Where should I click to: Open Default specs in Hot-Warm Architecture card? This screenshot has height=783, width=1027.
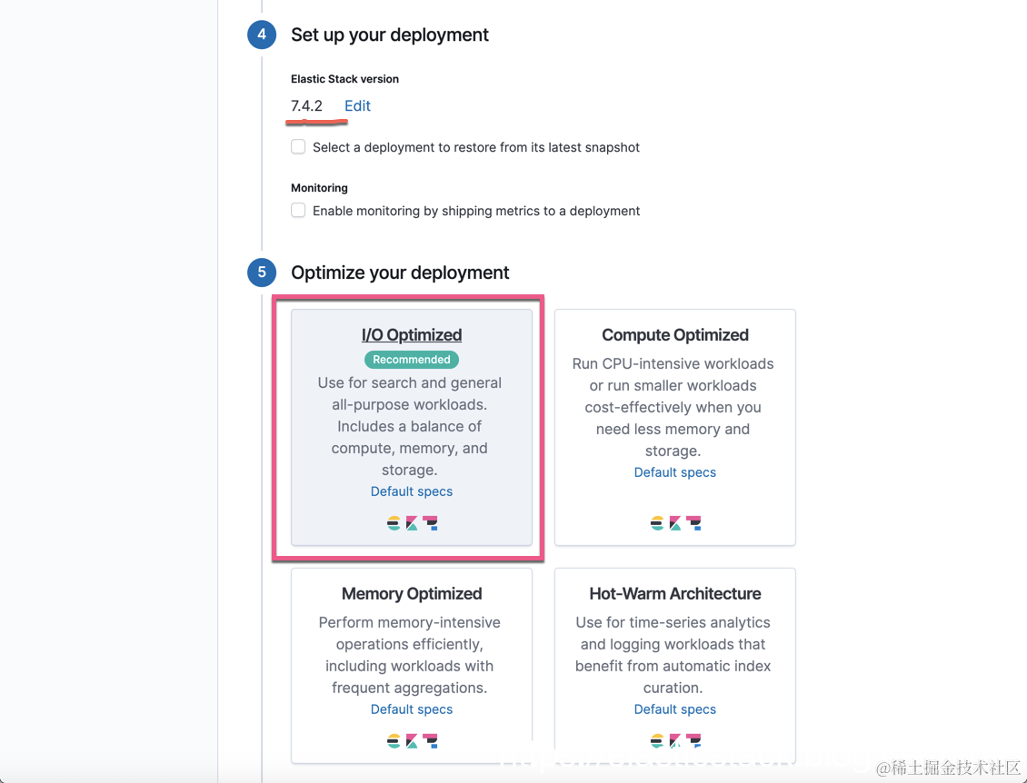674,709
